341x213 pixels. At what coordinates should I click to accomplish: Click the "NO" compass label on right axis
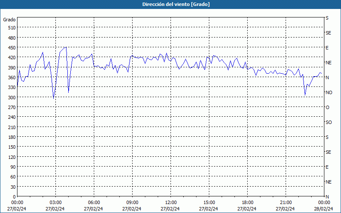pos(329,92)
